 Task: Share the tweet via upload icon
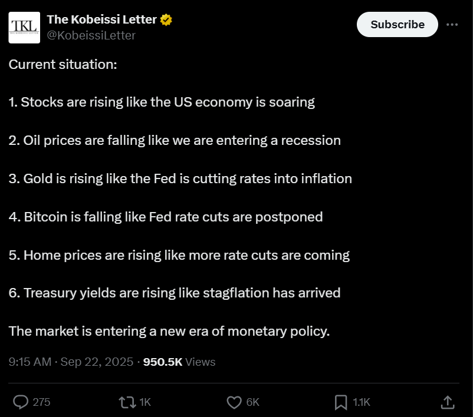click(448, 402)
